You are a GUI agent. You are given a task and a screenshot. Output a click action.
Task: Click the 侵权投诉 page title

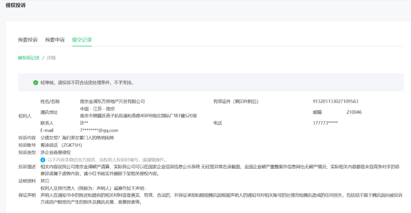(16, 5)
